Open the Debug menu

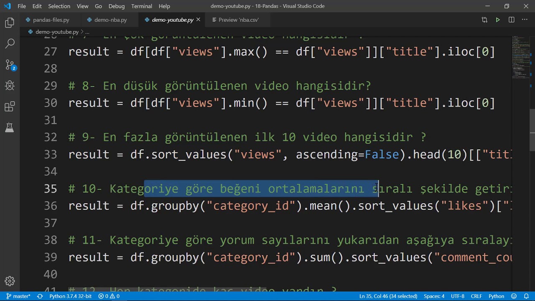(x=117, y=6)
